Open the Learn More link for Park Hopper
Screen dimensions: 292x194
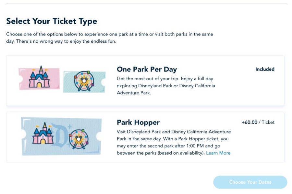218,153
